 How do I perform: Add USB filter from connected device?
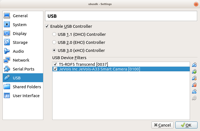coord(194,72)
